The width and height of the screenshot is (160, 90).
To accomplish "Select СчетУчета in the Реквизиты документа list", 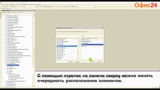I will [67, 52].
